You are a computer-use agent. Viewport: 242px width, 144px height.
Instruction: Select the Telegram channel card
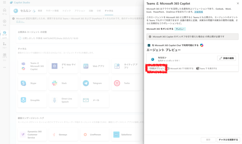click(x=95, y=83)
